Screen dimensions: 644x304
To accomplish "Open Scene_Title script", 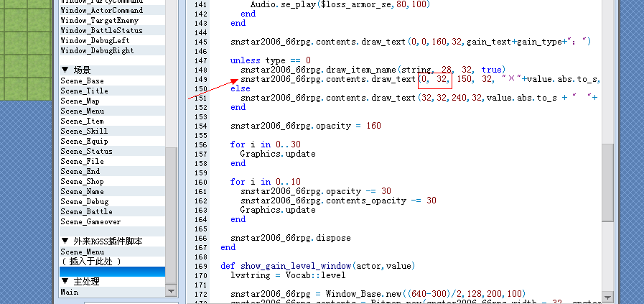I will [112, 91].
